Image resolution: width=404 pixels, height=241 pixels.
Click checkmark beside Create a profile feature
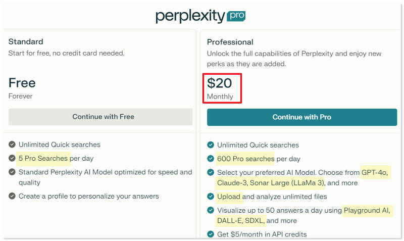[12, 196]
